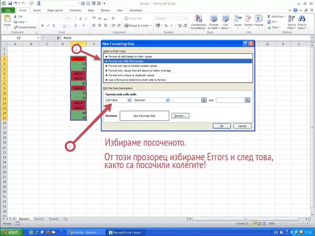Click the Format... button in the dialog
Viewport: 315px width, 236px height.
(181, 116)
